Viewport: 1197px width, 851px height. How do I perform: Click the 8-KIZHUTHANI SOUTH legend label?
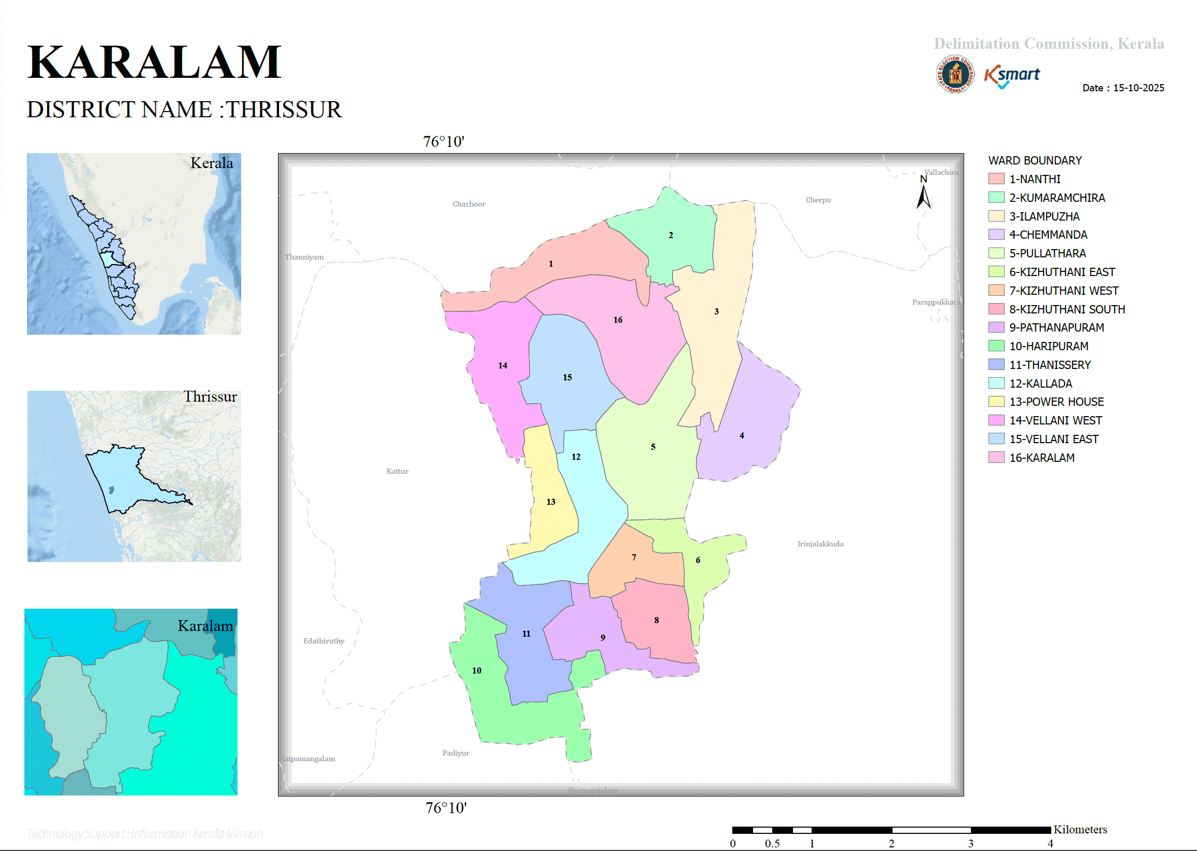tap(1067, 309)
